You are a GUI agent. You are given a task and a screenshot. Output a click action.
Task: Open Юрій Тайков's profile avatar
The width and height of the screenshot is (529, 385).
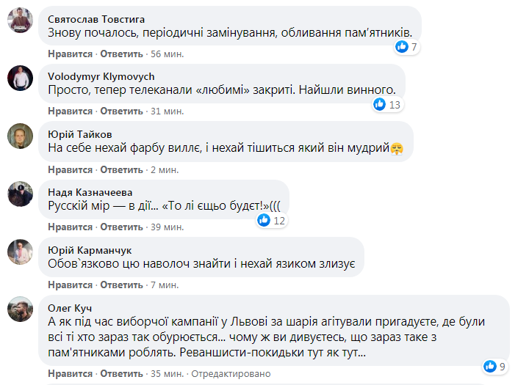pyautogui.click(x=20, y=136)
